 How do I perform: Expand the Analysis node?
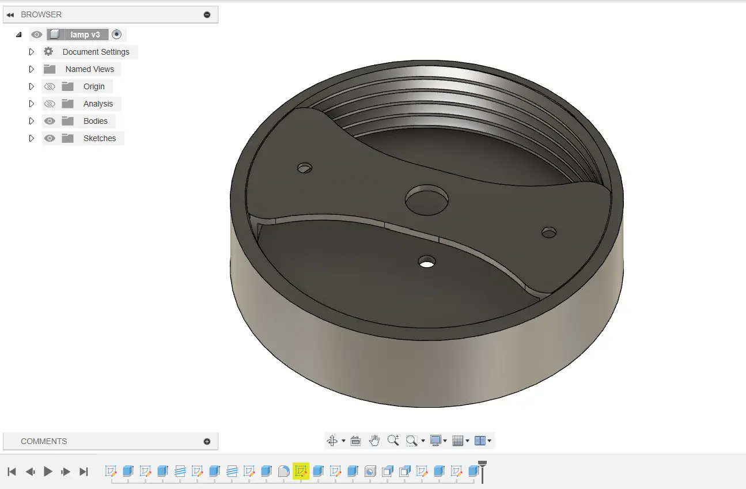click(32, 104)
